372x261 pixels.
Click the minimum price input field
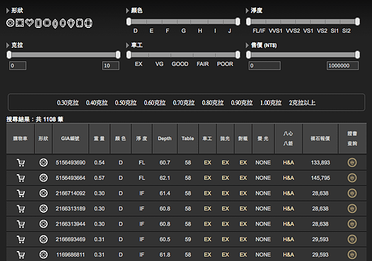tap(265, 66)
